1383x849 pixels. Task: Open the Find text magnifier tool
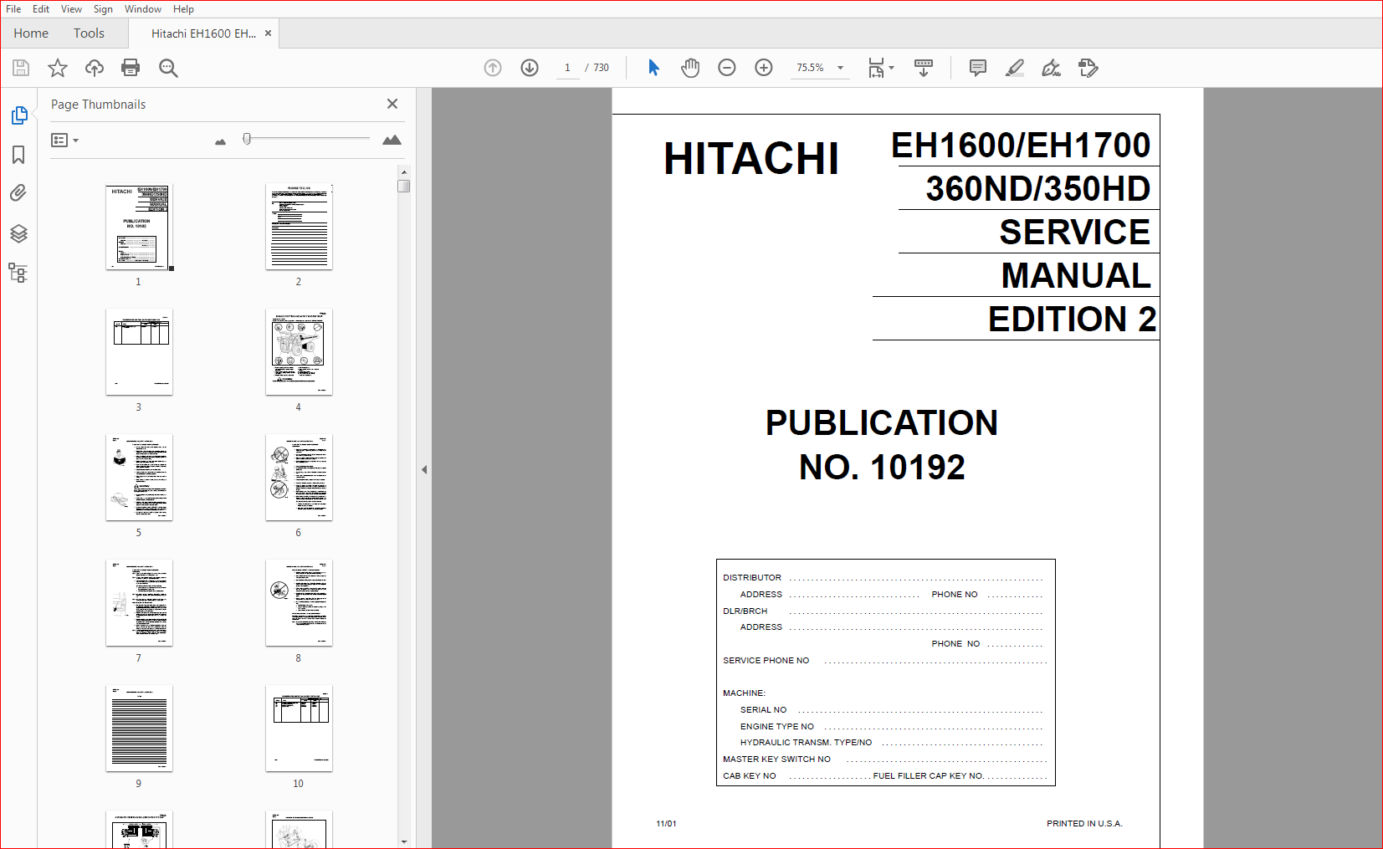coord(168,68)
